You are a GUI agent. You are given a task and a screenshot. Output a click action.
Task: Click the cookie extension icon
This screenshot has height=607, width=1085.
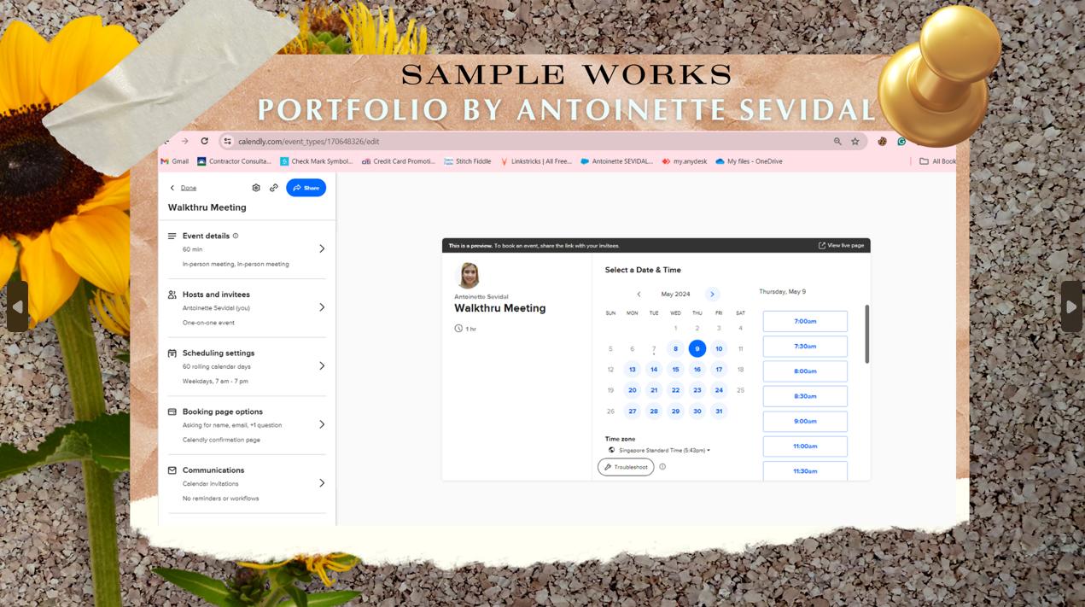(x=882, y=142)
